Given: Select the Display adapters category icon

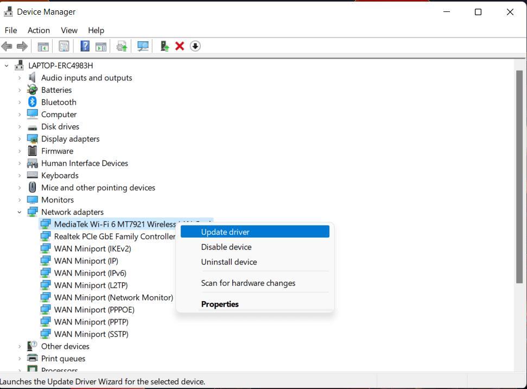Looking at the screenshot, I should coord(32,139).
